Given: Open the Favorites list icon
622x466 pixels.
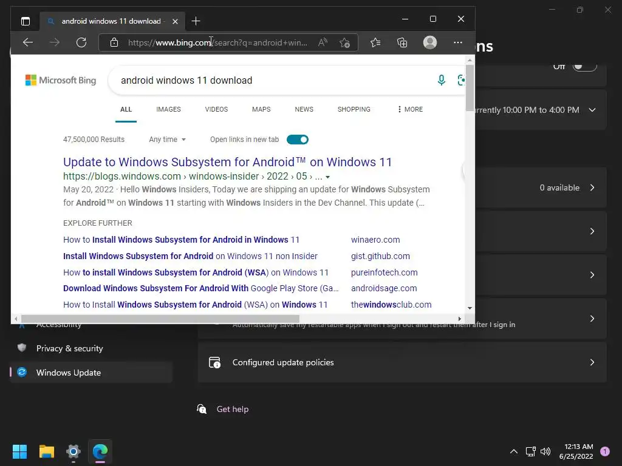Looking at the screenshot, I should 375,42.
